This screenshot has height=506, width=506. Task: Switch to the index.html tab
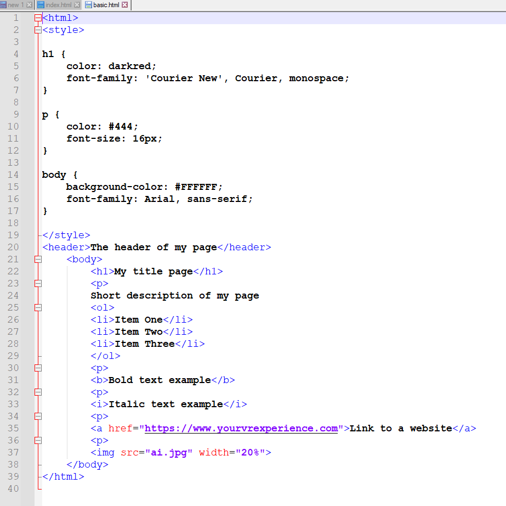[59, 5]
